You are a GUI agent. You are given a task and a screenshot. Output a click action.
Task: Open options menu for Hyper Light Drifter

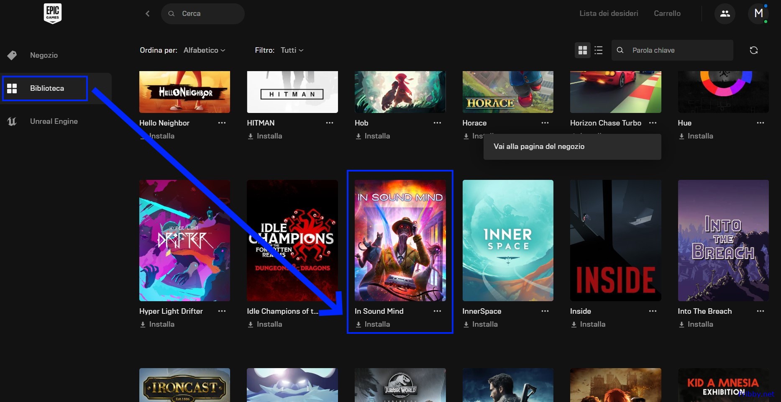point(222,311)
